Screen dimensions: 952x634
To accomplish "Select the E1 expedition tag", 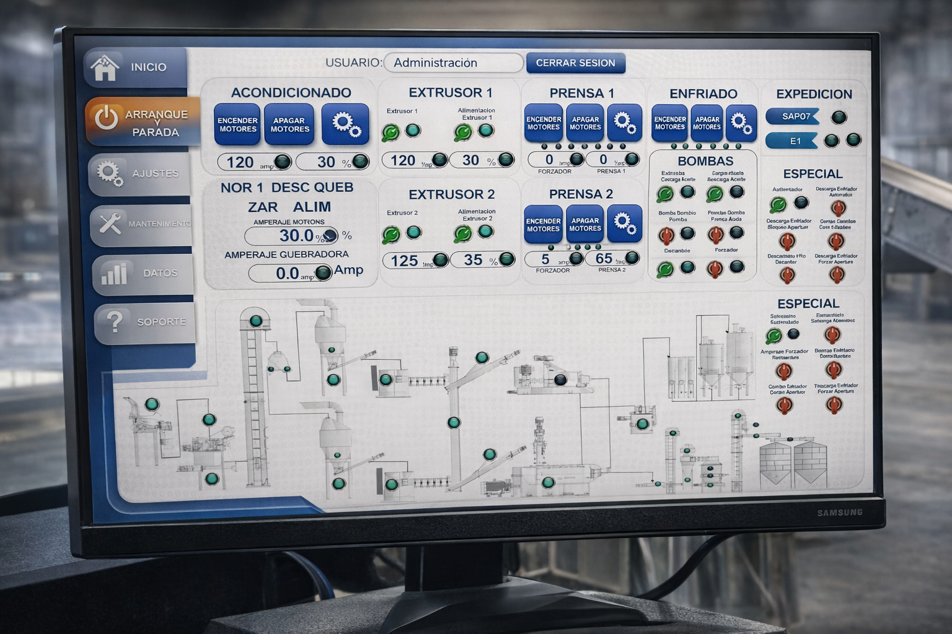I will 792,141.
